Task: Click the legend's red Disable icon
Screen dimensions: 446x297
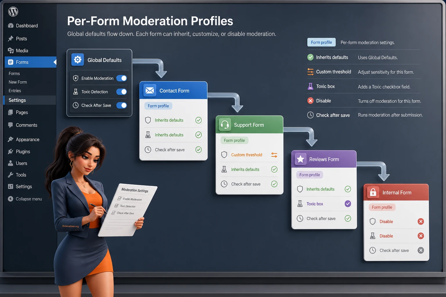Action: pos(310,101)
